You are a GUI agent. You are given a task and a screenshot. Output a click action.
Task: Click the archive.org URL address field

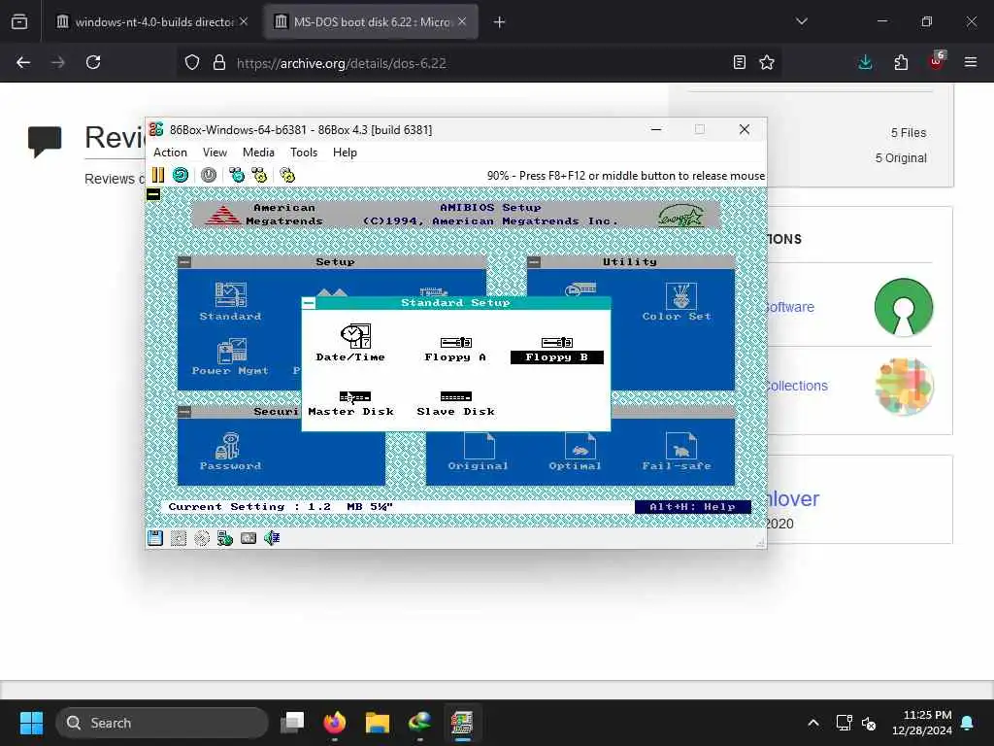click(x=479, y=63)
